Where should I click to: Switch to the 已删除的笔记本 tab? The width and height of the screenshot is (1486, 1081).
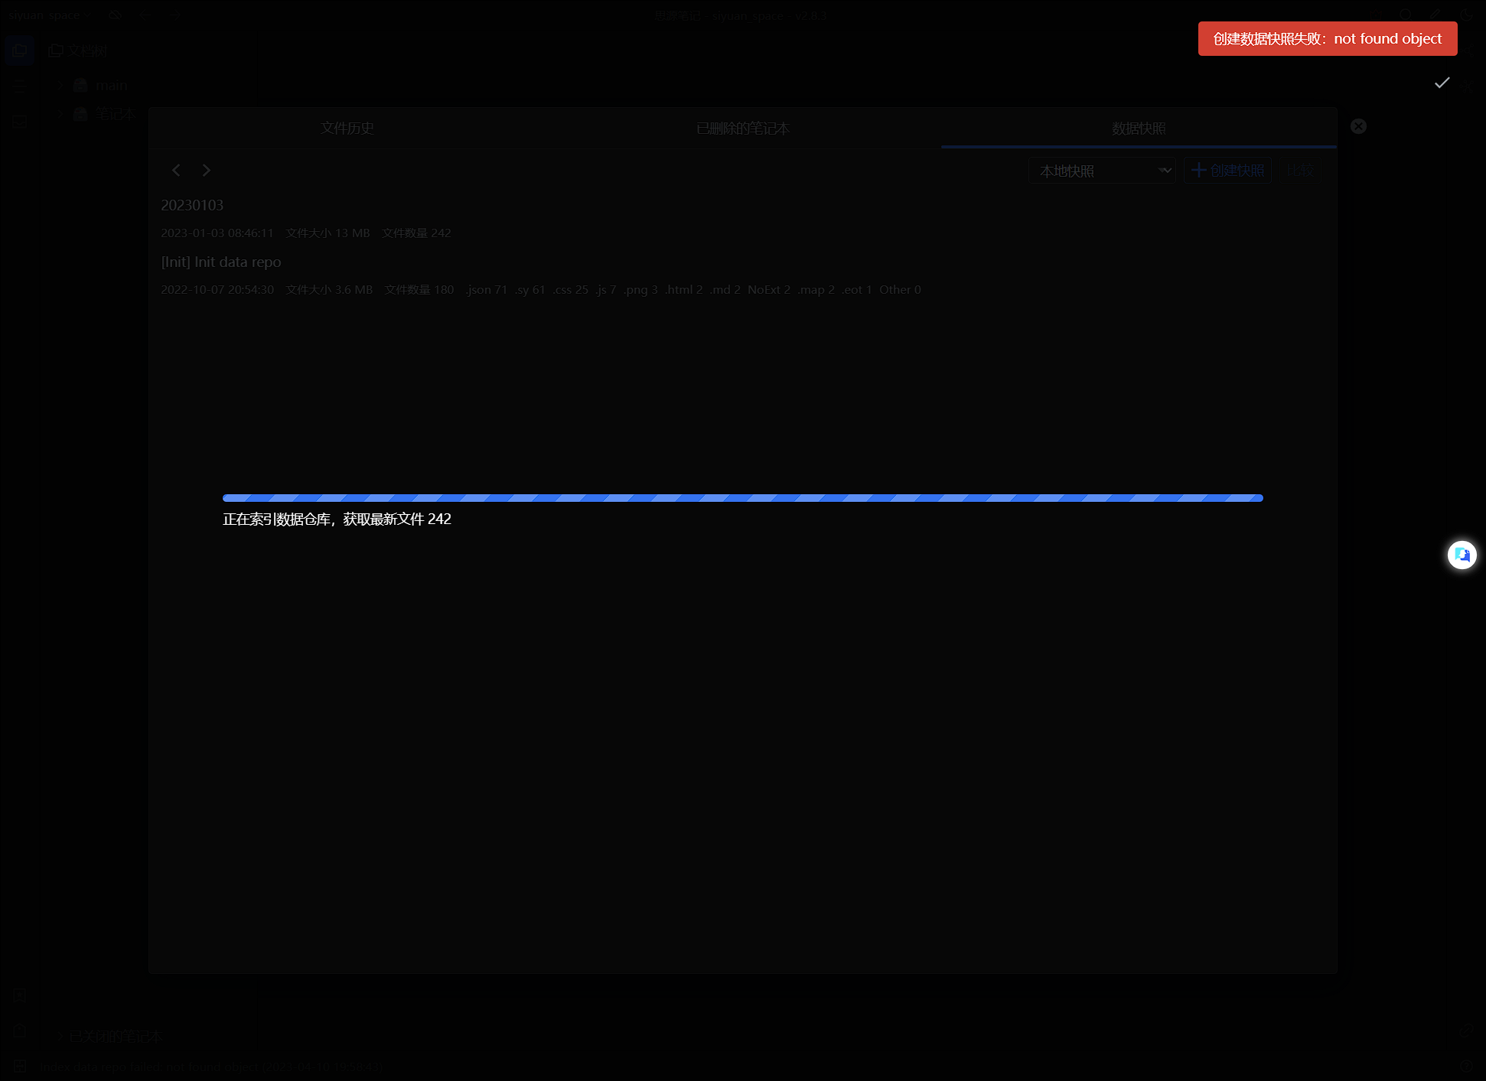point(742,128)
